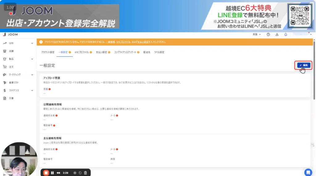This screenshot has width=316, height=176.
Task: Stop recording with the red stop button
Action: (x=46, y=173)
